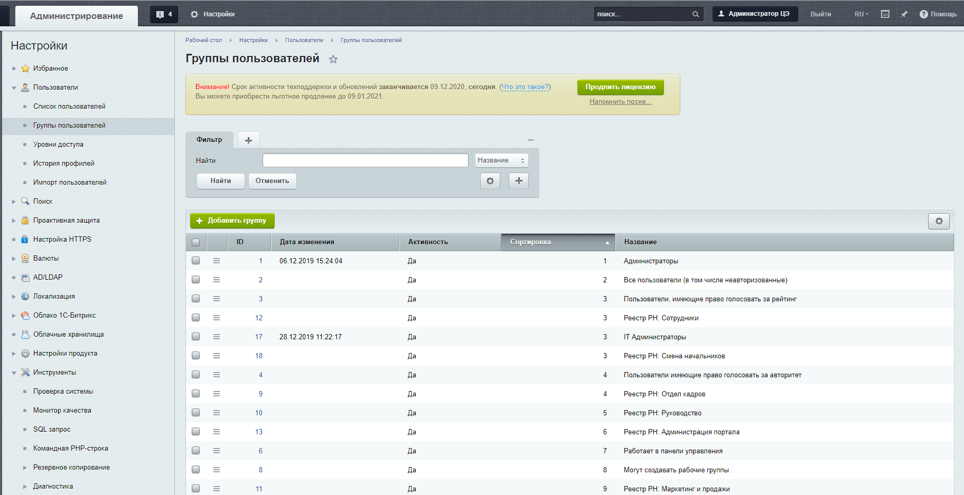Toggle the select-all checkbox in table header

(x=196, y=242)
